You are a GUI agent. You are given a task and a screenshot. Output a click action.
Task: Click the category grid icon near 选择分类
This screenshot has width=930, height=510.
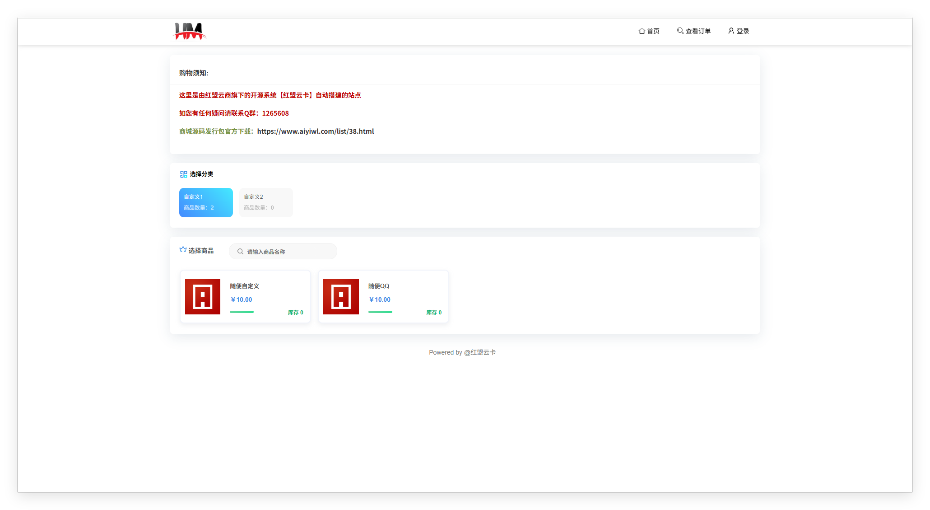183,174
